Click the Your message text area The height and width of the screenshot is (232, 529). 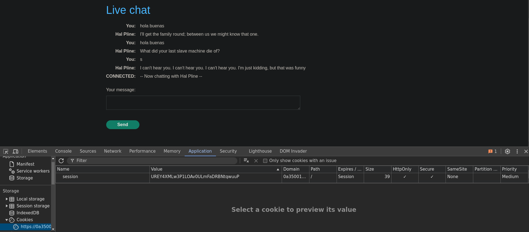(203, 103)
